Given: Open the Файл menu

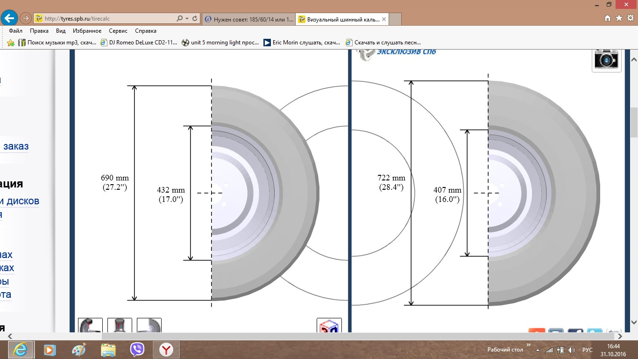Looking at the screenshot, I should coord(15,31).
